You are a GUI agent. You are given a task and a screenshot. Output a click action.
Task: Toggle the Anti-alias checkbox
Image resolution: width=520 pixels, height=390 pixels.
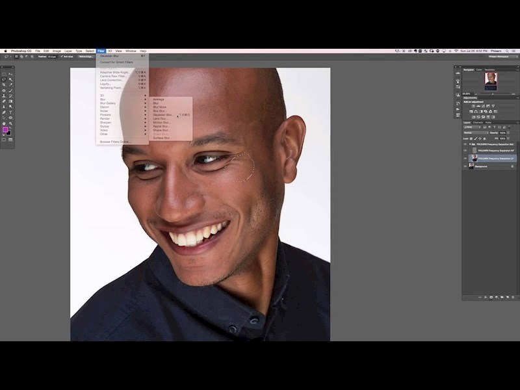click(62, 57)
